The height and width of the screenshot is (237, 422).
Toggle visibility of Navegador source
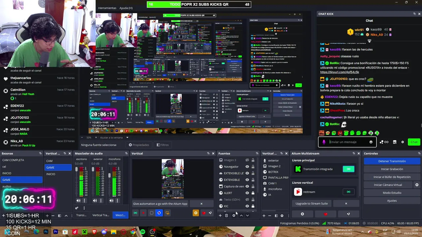tap(247, 167)
